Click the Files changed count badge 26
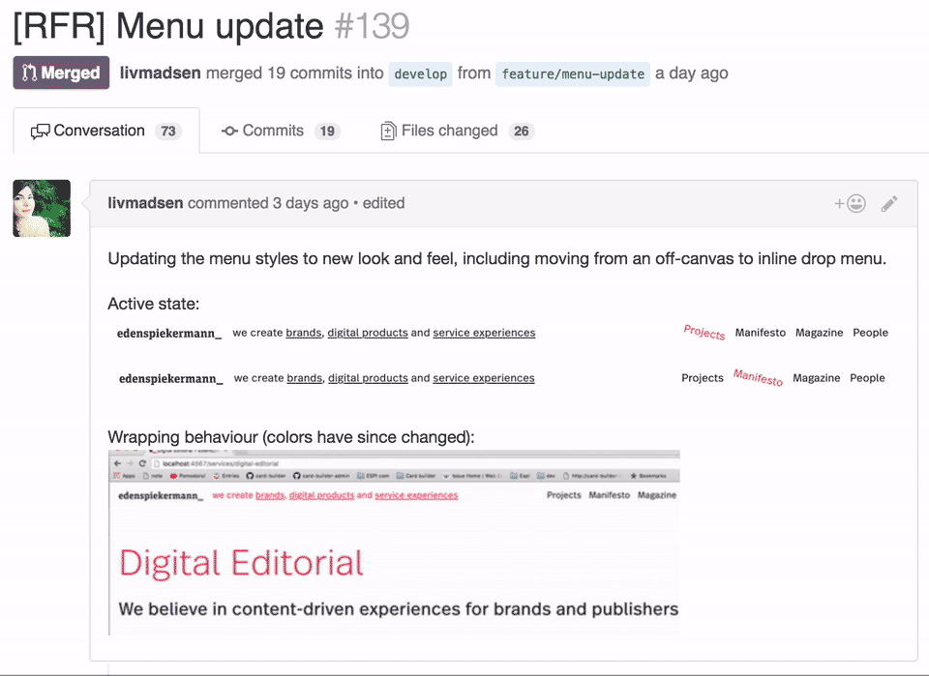This screenshot has width=929, height=676. click(x=522, y=132)
